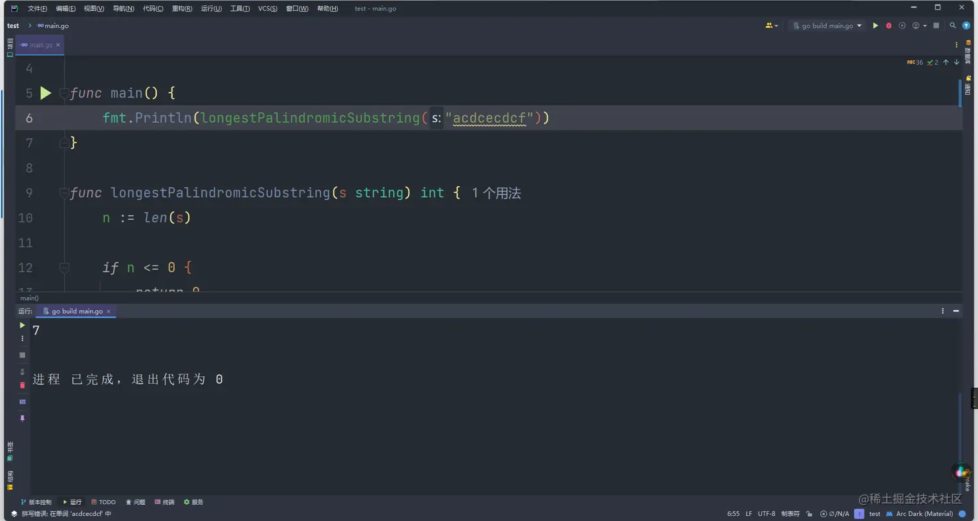Open the UTF-8 encoding selector
978x521 pixels.
[766, 514]
